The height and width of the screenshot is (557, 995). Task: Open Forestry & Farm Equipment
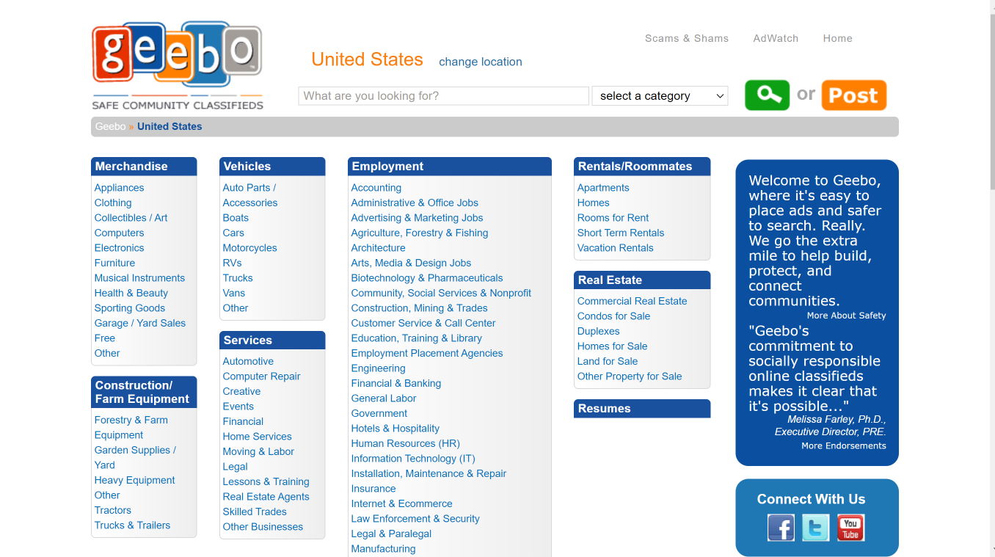131,427
